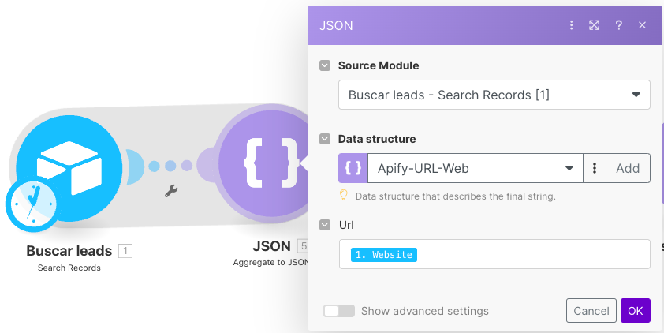Open the JSON panel three-dot menu
The image size is (664, 333).
(x=571, y=25)
